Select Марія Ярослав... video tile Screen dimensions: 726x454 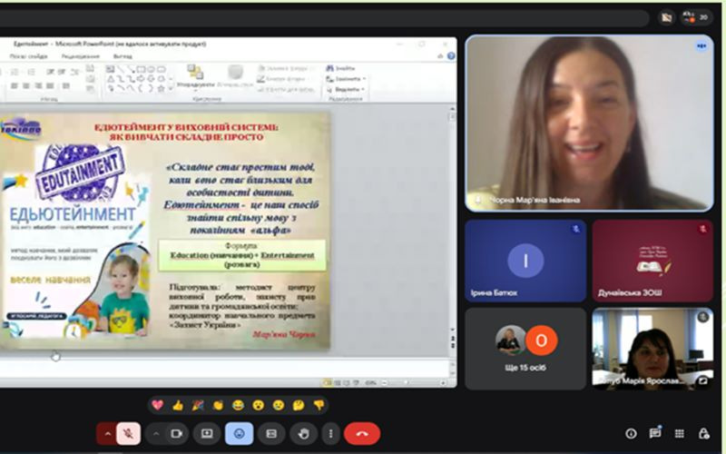point(652,349)
